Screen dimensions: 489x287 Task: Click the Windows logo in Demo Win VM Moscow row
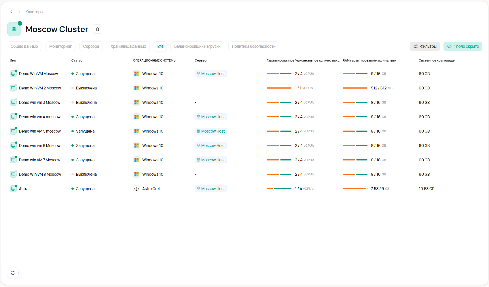pos(137,74)
